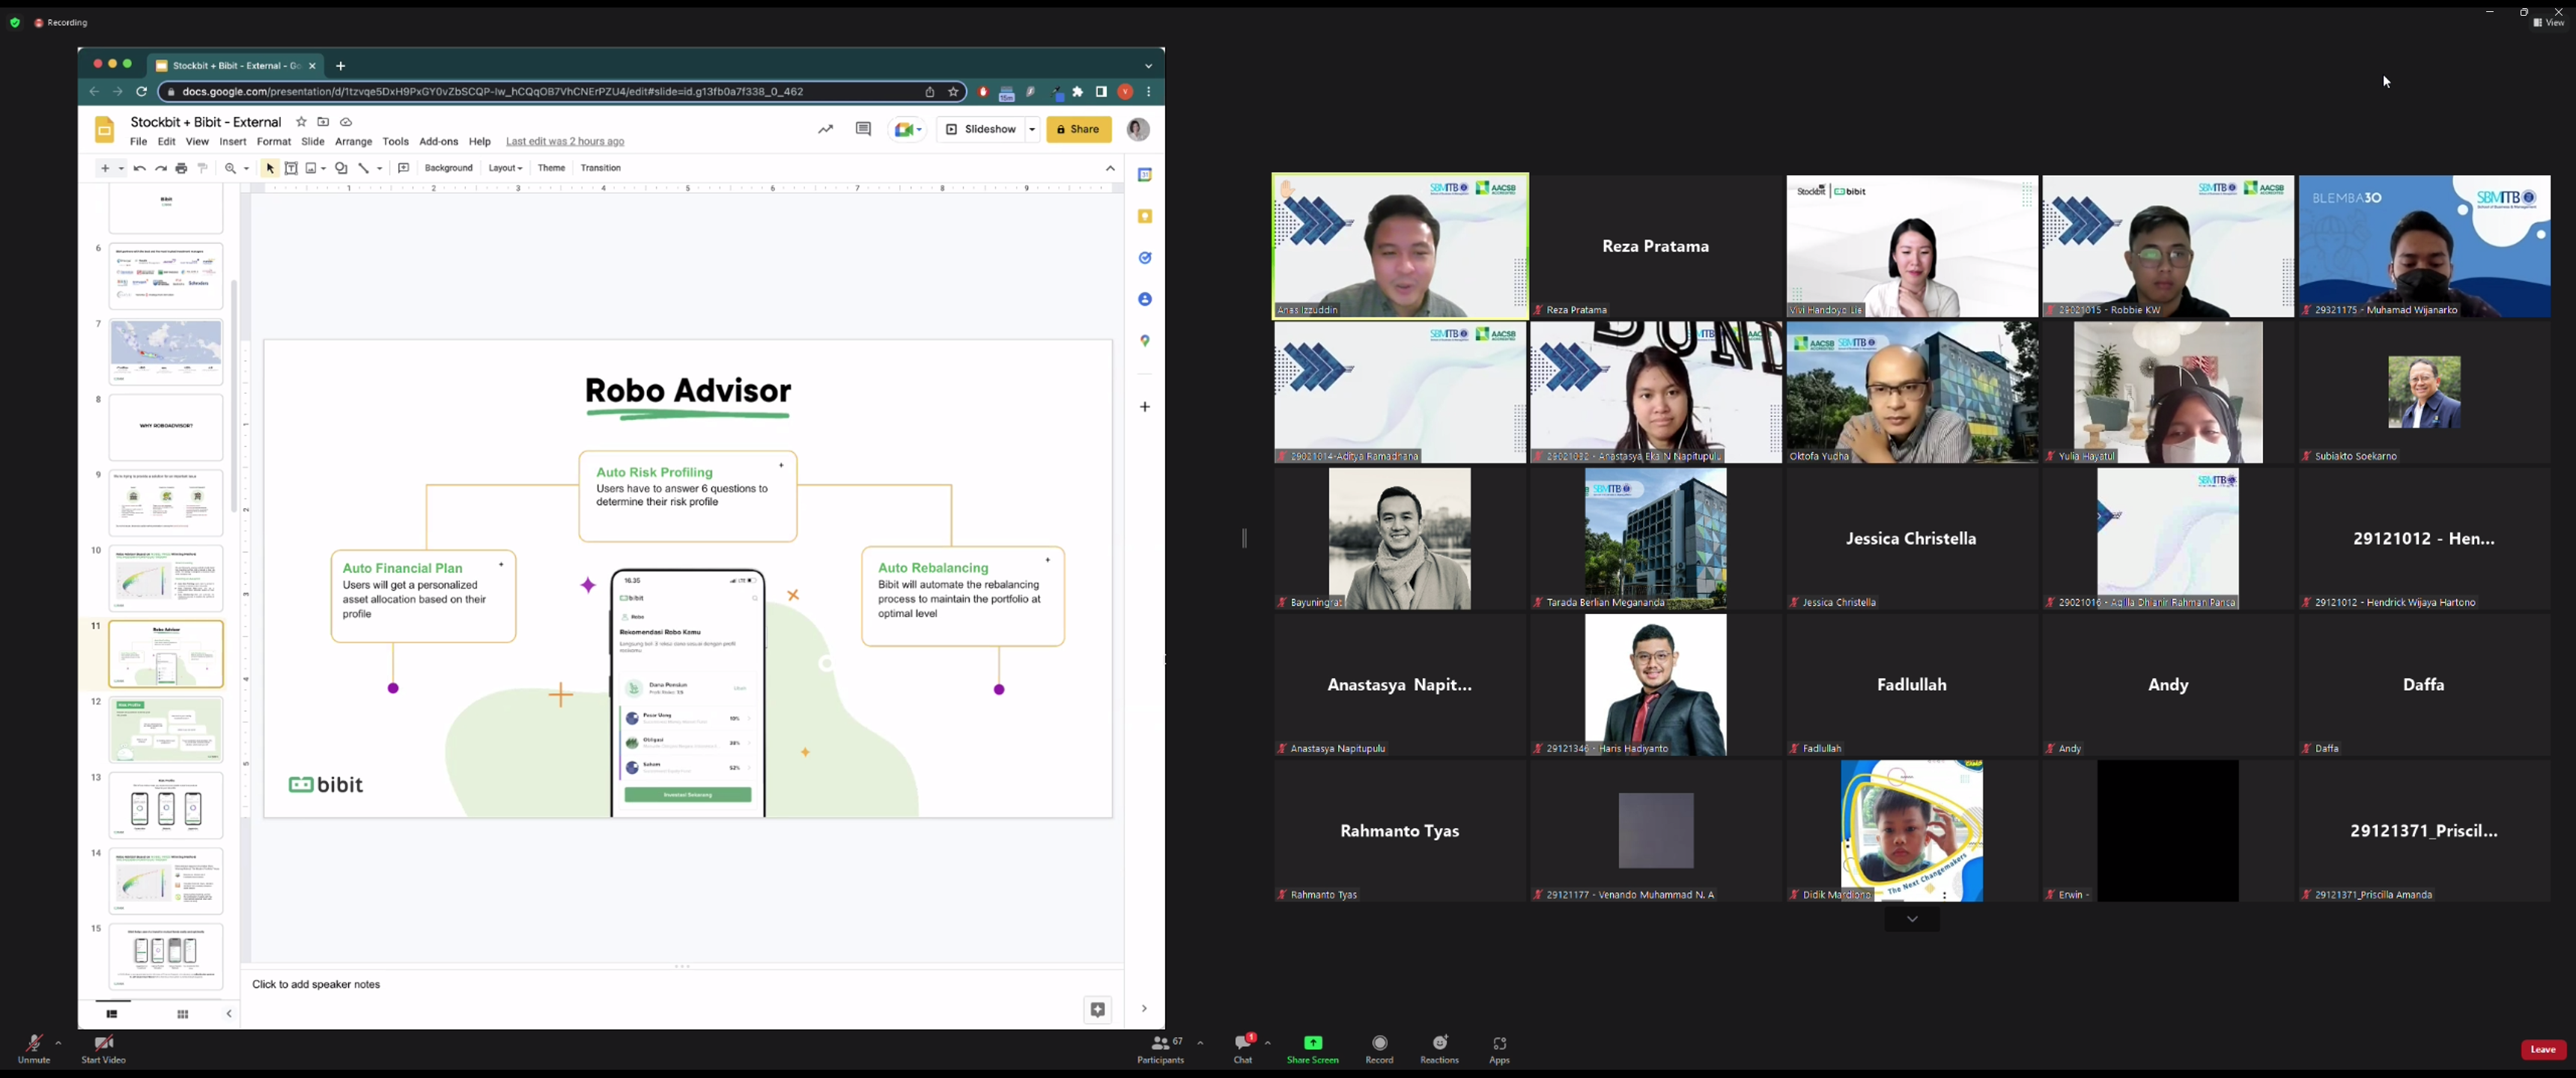Viewport: 2576px width, 1078px height.
Task: Click the new slide plus button
Action: [x=105, y=168]
